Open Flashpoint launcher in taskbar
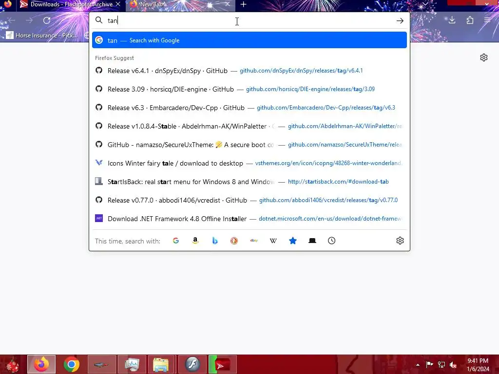Screen dimensions: 499x374 point(222,364)
